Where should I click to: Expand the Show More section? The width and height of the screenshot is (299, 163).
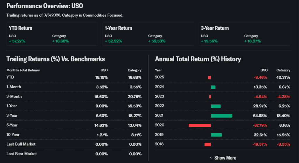(225, 158)
